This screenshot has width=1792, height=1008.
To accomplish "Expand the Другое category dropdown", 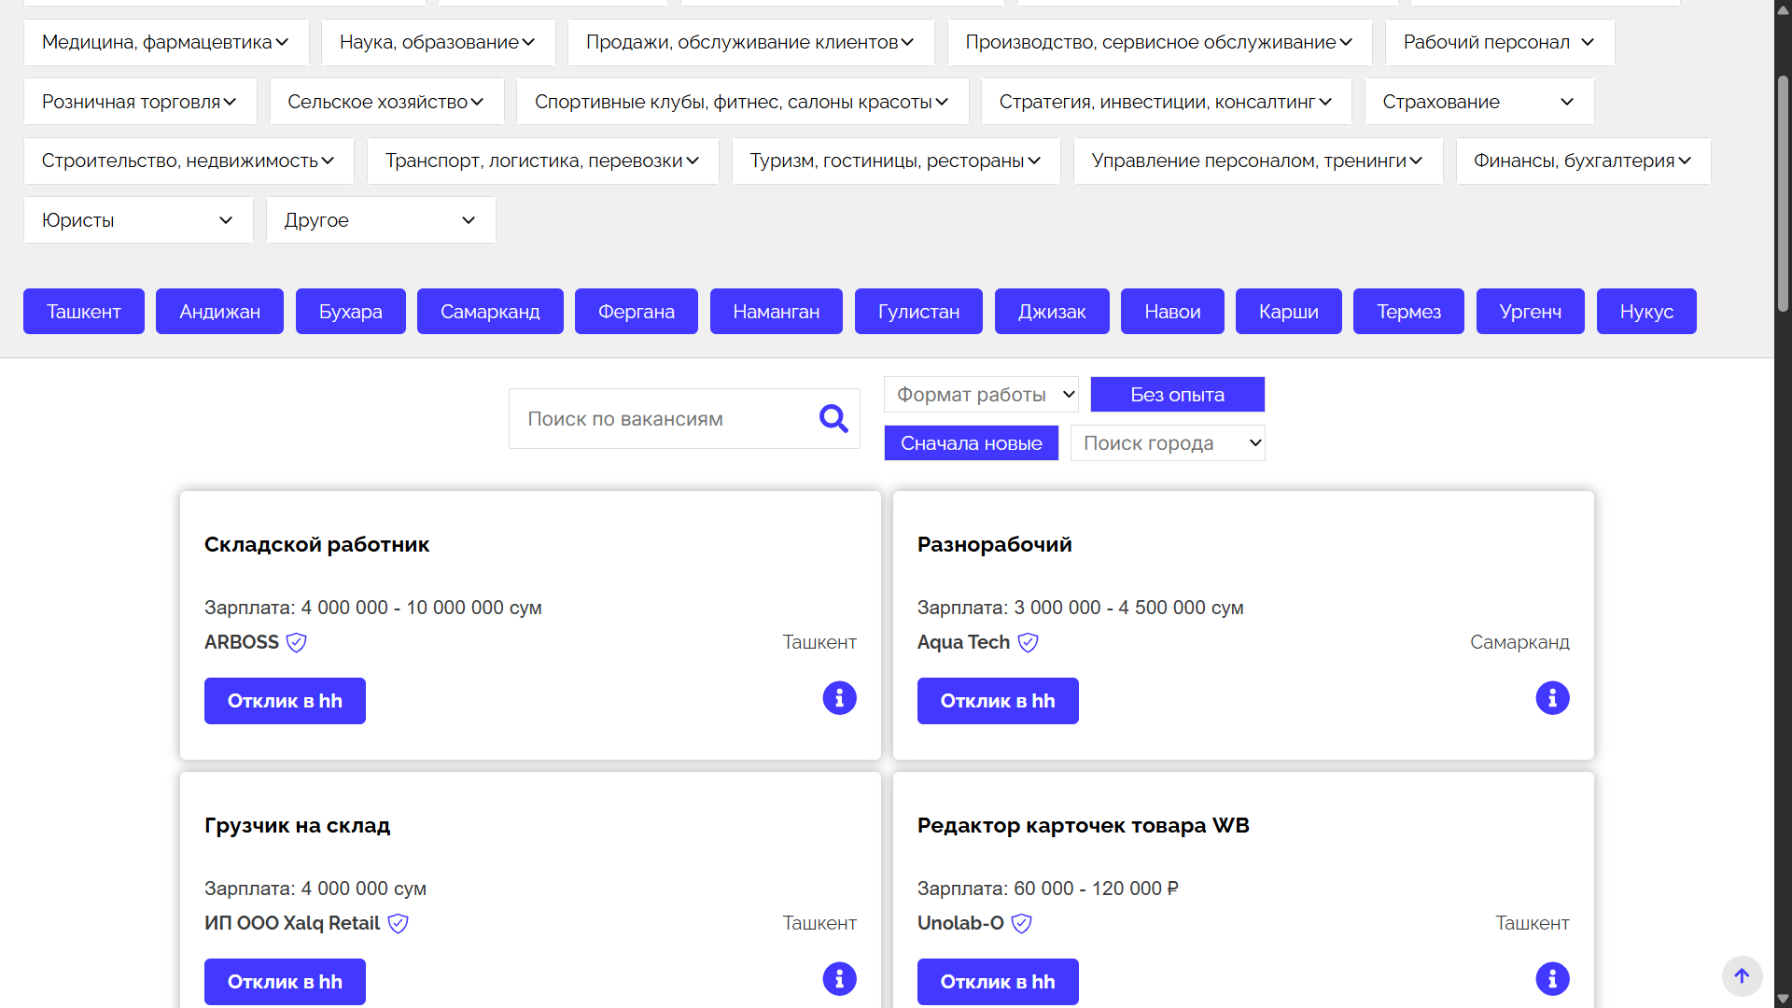I will coord(381,220).
